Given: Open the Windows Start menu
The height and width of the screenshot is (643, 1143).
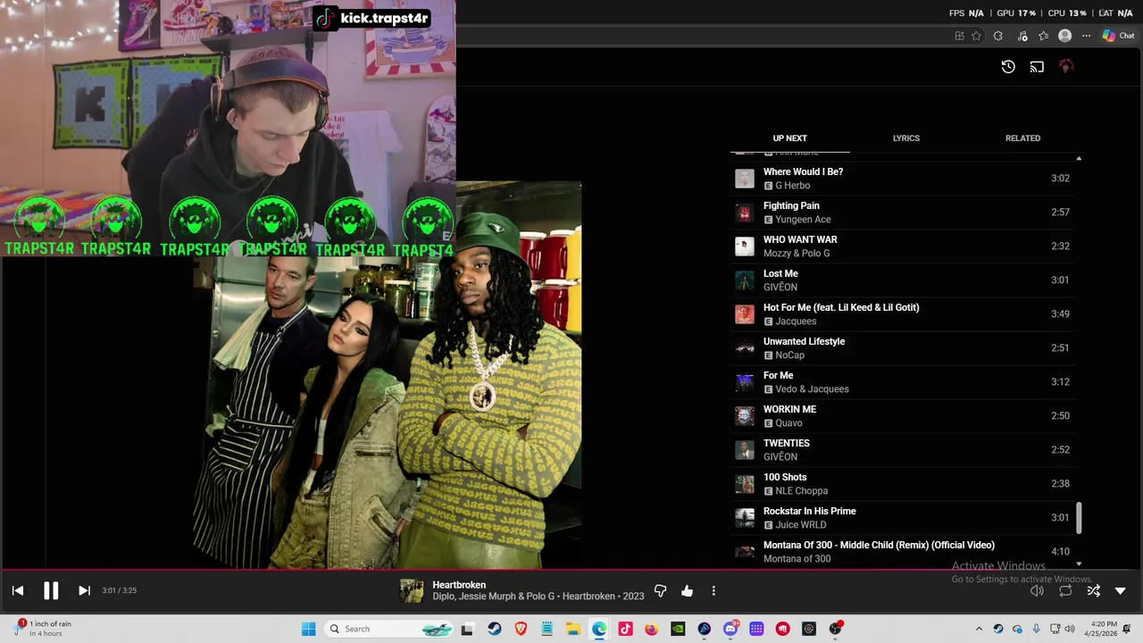Looking at the screenshot, I should pyautogui.click(x=309, y=629).
